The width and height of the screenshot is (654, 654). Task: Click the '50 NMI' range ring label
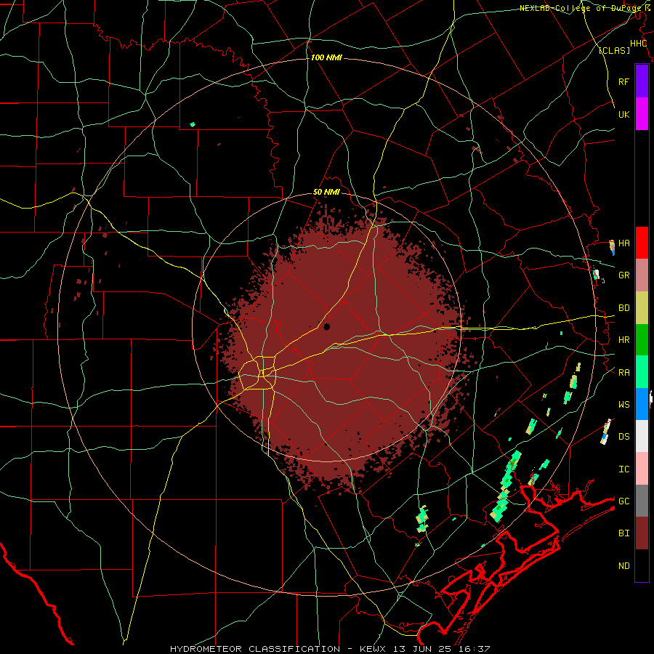coord(326,193)
